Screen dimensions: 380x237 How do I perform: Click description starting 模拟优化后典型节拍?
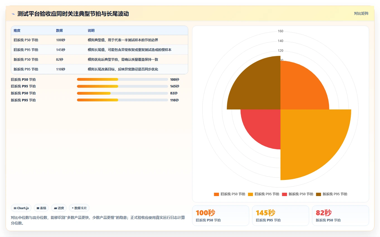coord(123,60)
